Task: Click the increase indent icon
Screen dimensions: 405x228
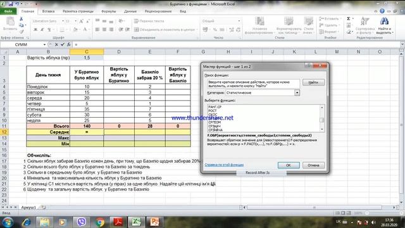Action: click(127, 30)
